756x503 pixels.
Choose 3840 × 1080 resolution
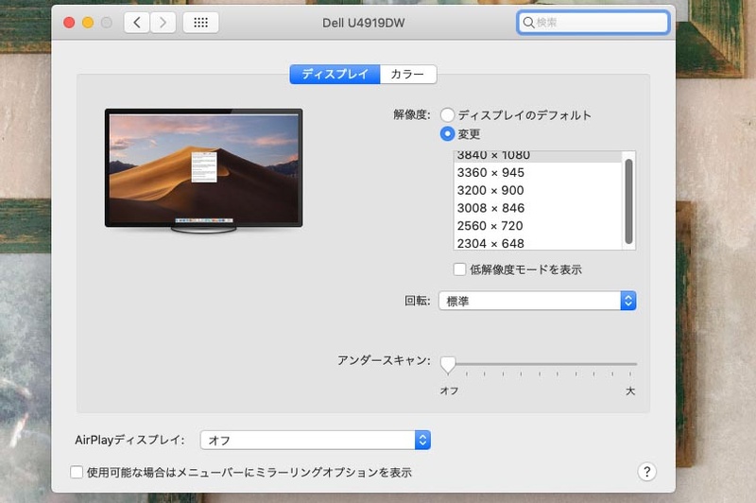[x=538, y=156]
